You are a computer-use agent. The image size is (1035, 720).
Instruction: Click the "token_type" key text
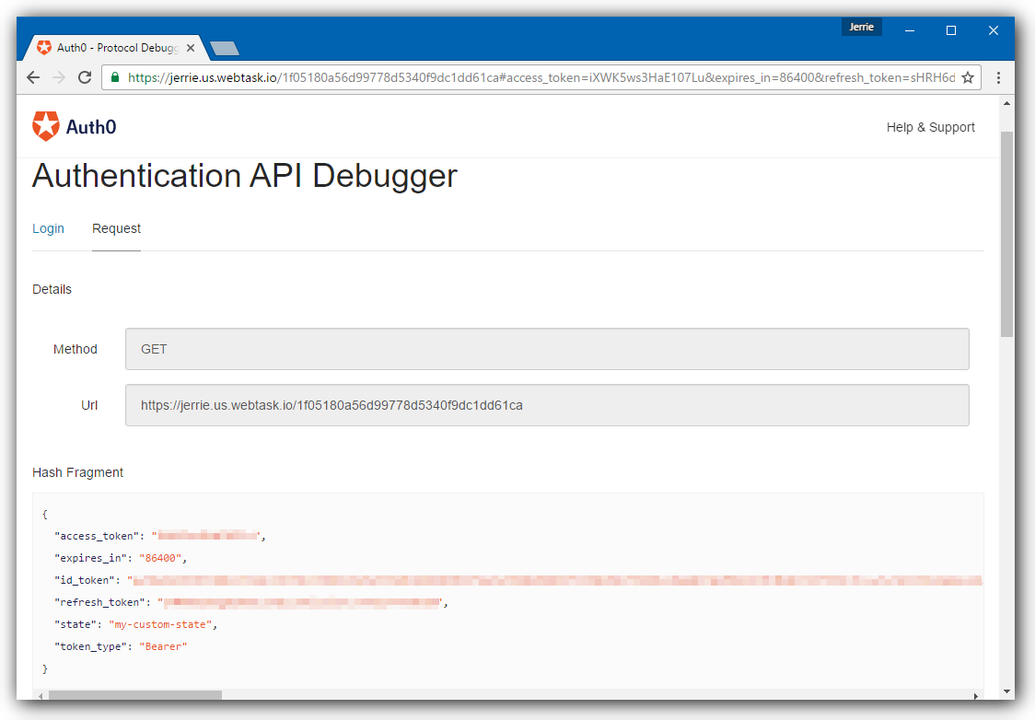(91, 646)
